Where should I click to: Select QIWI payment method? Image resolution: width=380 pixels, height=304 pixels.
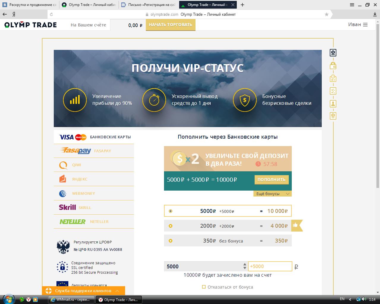click(94, 165)
